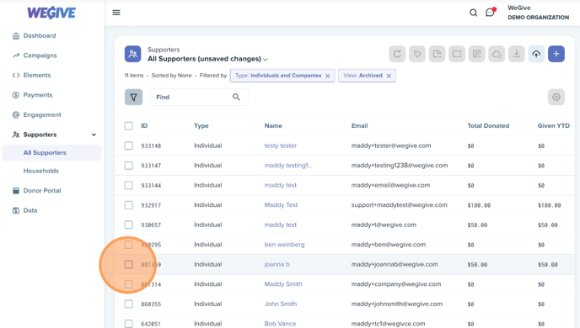Screen dimensions: 580x328
Task: Tick the checkbox for John Smith row
Action: (129, 304)
